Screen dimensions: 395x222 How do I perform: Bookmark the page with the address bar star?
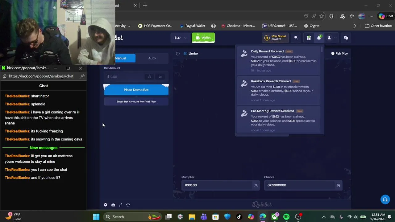pyautogui.click(x=322, y=16)
